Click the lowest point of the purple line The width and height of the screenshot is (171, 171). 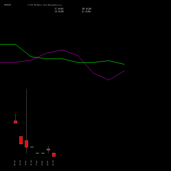(x=109, y=80)
